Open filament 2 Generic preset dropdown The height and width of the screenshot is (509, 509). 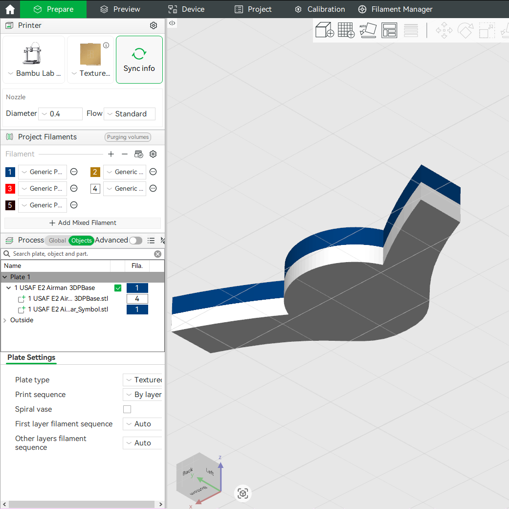(125, 172)
